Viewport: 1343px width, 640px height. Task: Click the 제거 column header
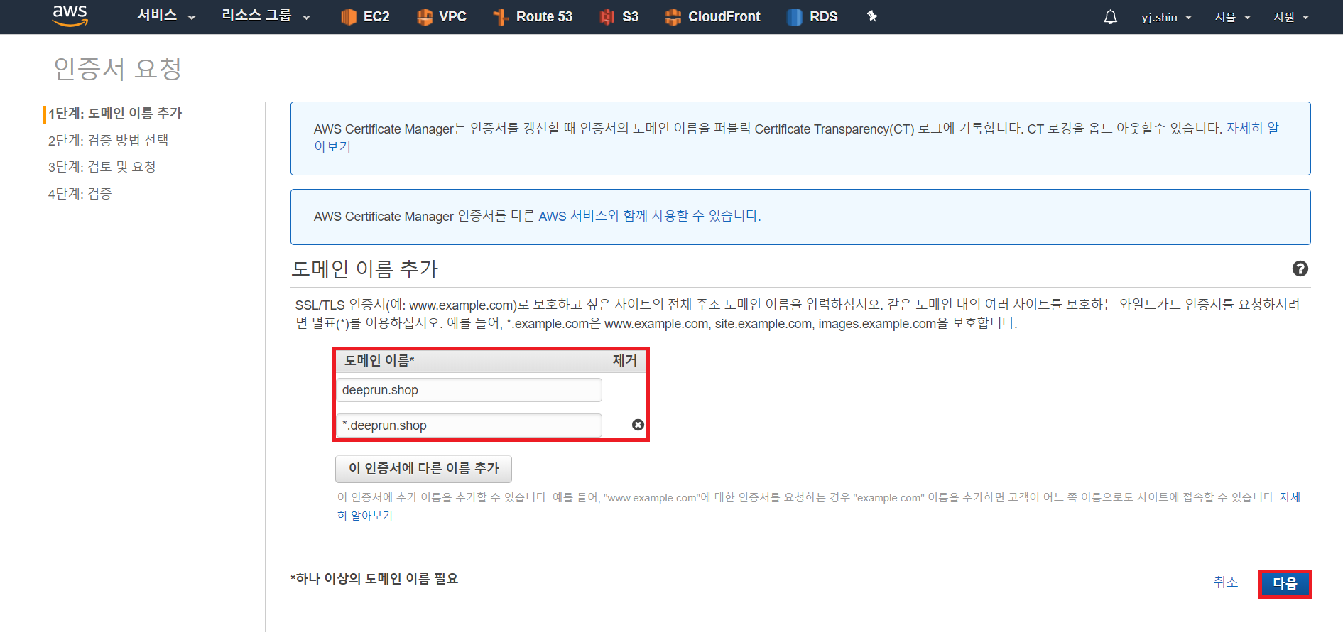625,361
